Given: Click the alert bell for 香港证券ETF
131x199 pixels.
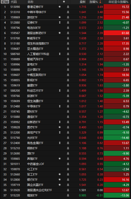Looking at the screenshot, I should (x=68, y=7).
